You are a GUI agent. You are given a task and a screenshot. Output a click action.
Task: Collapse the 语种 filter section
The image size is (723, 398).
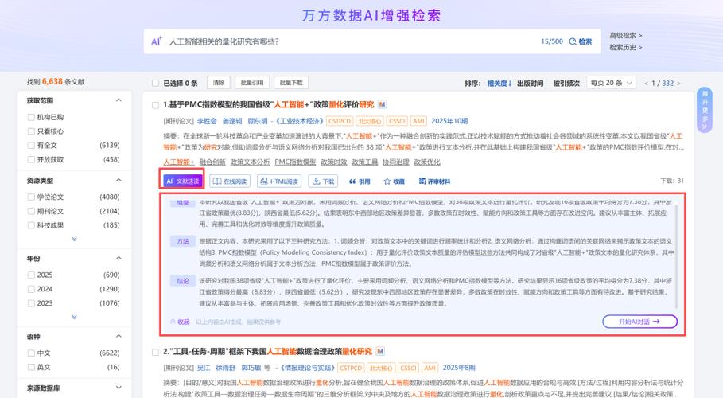119,336
